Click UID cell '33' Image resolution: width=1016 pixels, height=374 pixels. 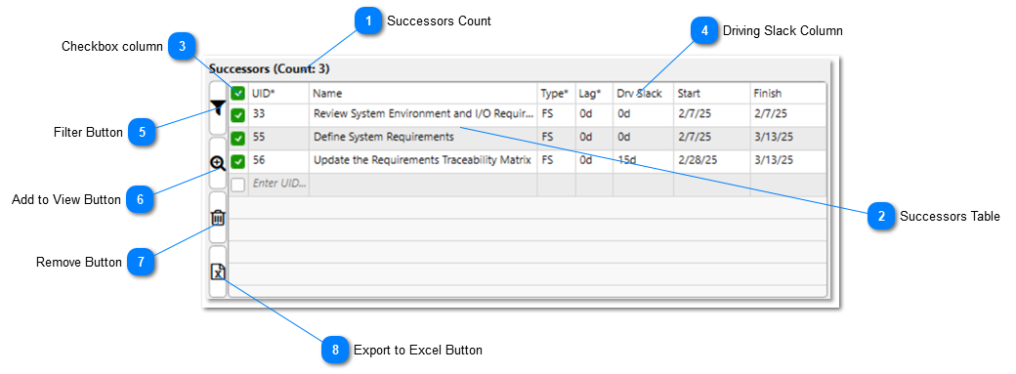[279, 114]
